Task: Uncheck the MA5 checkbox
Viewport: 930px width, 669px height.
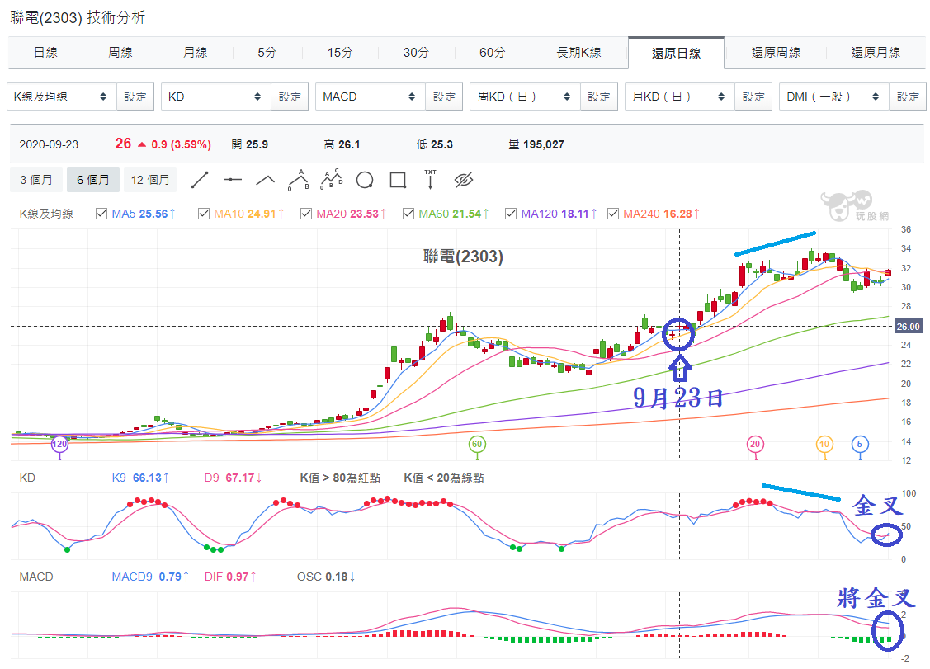Action: [x=101, y=214]
